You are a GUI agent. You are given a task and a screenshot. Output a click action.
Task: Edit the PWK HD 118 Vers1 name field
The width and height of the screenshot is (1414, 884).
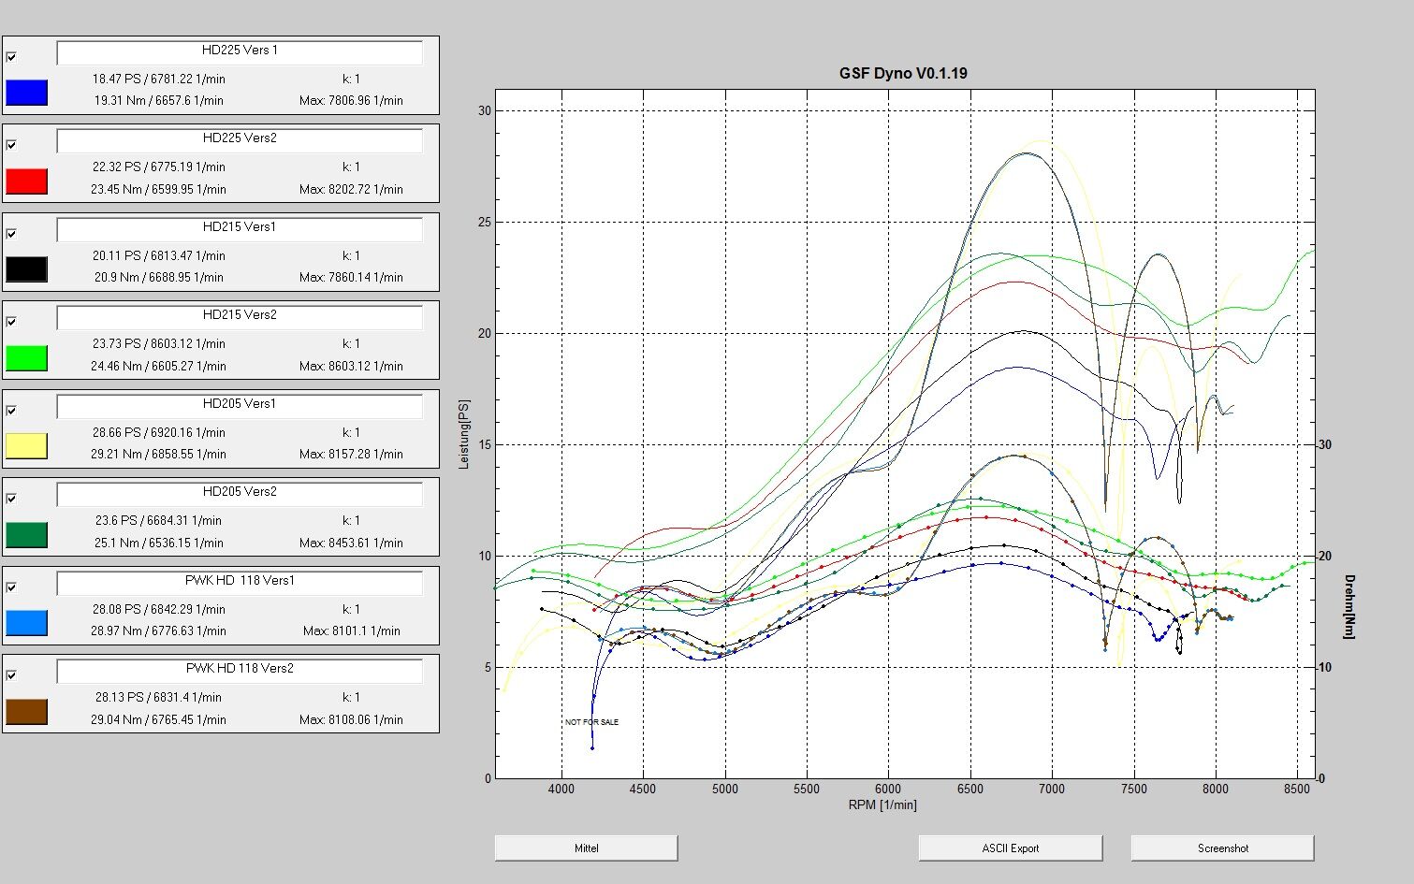(x=240, y=582)
